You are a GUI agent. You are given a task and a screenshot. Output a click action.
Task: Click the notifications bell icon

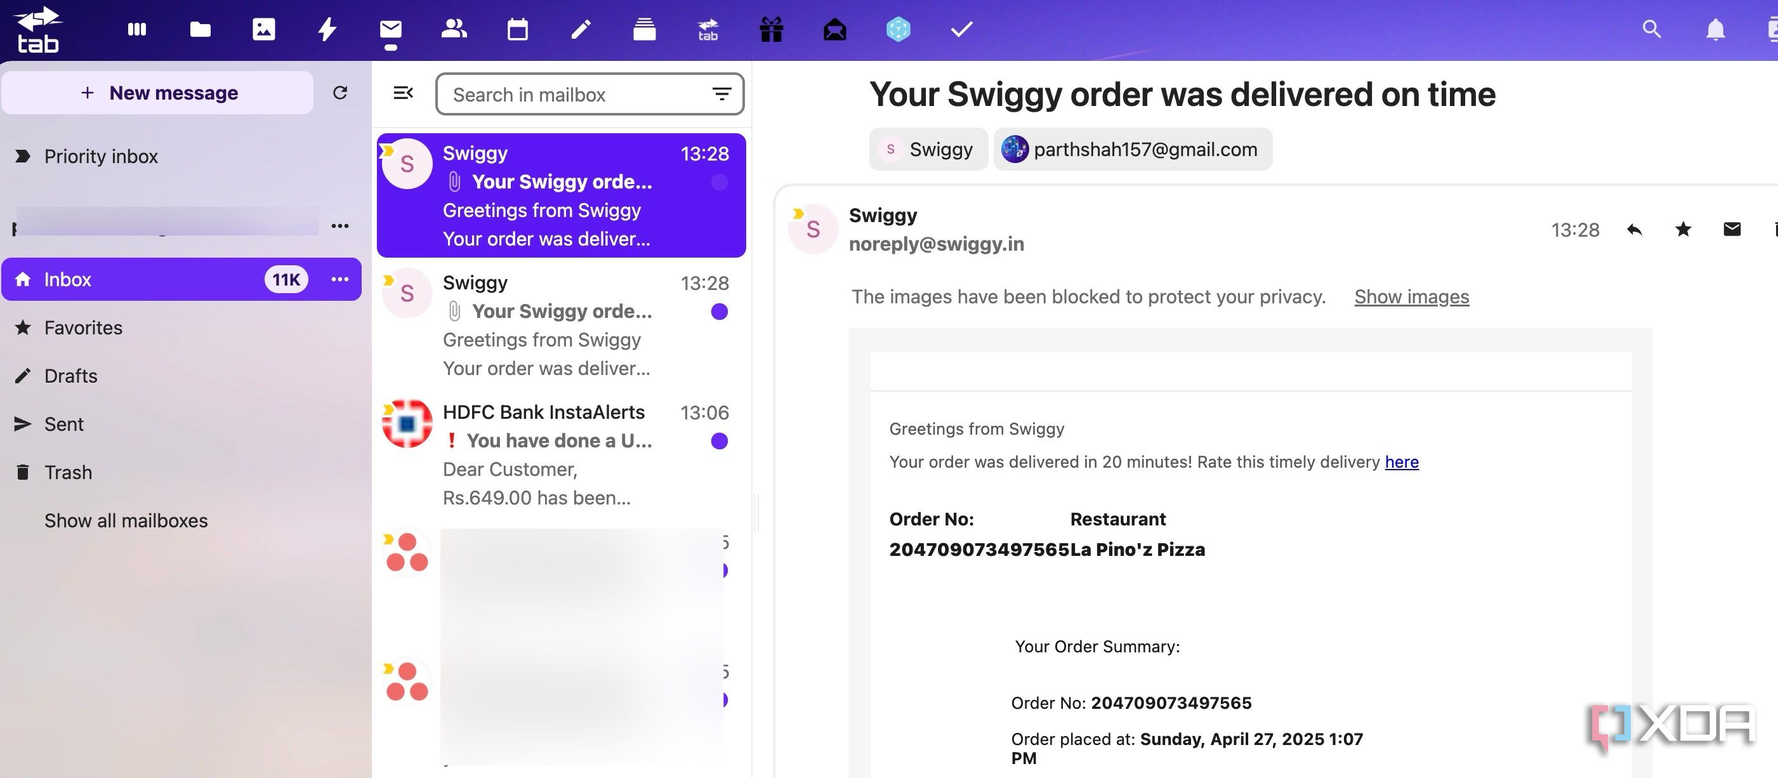1715,29
